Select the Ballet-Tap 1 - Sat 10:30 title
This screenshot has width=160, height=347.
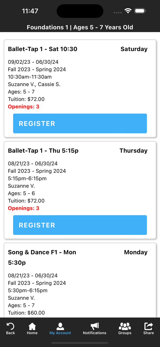(43, 49)
